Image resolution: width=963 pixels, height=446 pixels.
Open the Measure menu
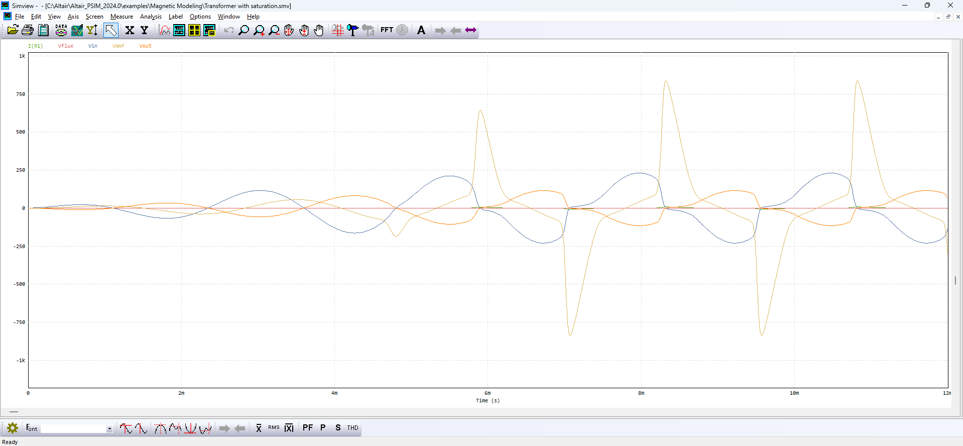pyautogui.click(x=122, y=17)
